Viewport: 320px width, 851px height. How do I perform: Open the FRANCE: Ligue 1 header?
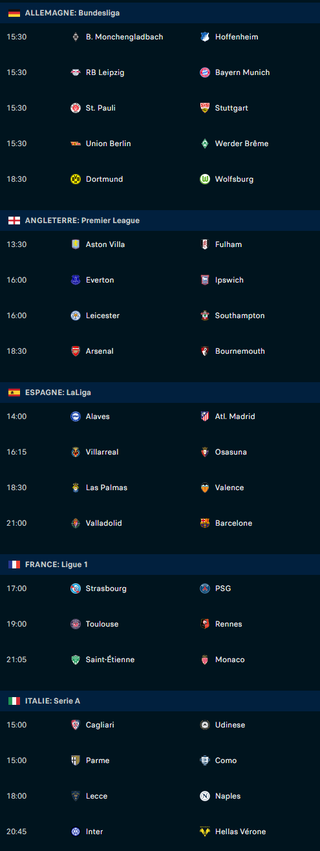160,565
